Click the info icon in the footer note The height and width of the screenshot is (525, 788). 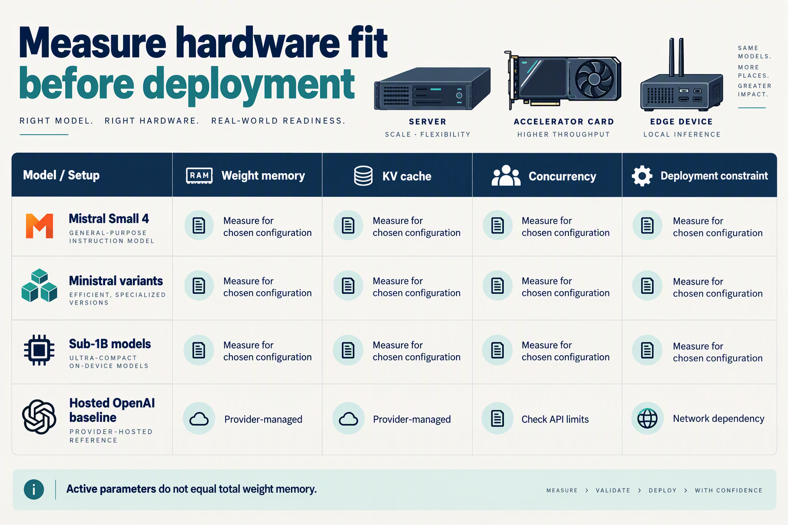[x=34, y=489]
